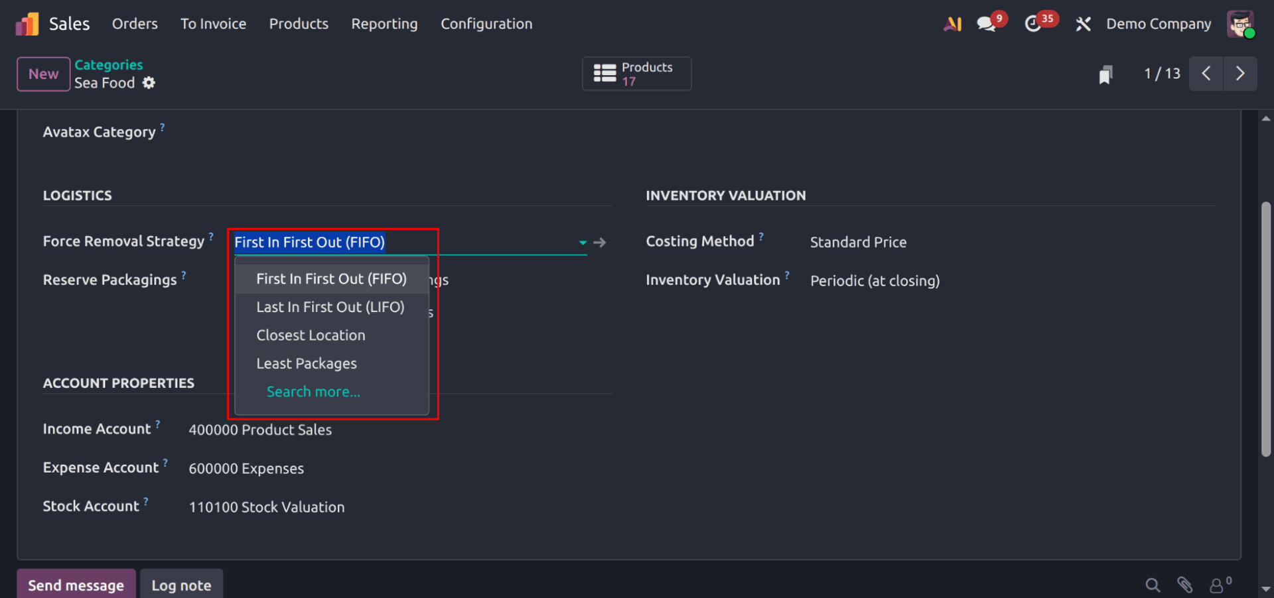Screen dimensions: 1274x598
Task: Open the Reporting menu
Action: click(x=384, y=24)
